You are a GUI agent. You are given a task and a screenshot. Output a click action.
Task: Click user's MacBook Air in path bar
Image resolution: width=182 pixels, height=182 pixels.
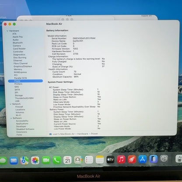click(63, 134)
